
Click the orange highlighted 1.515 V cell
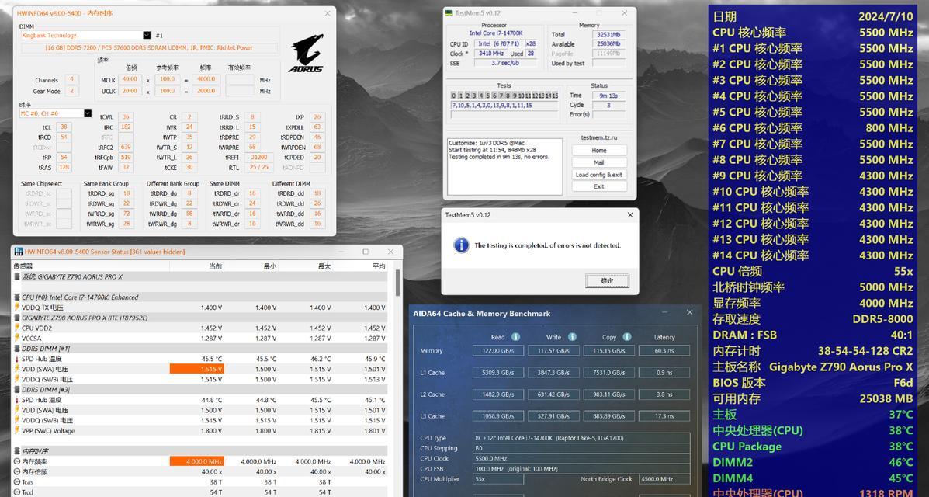pyautogui.click(x=196, y=369)
